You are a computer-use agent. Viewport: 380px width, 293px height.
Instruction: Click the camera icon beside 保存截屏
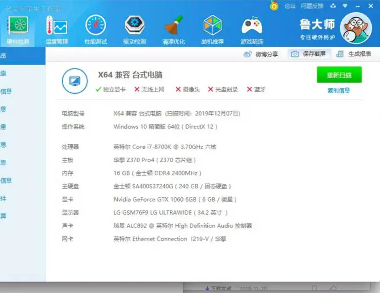click(x=295, y=54)
